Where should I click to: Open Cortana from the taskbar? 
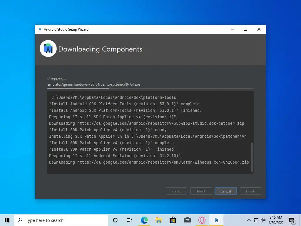coord(115,220)
